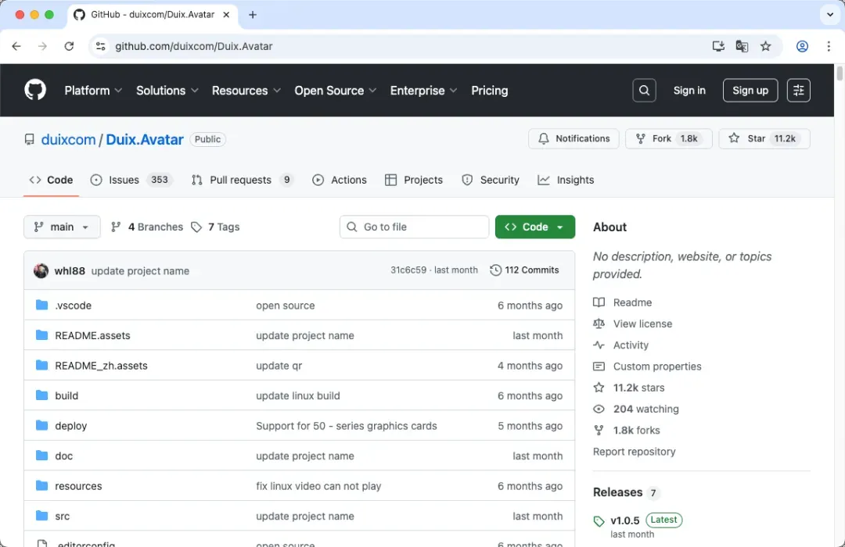Click the Sign up button

(x=750, y=91)
